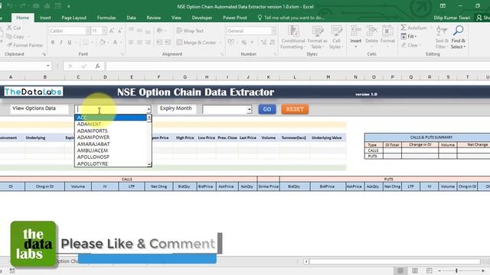This screenshot has width=490, height=275.
Task: Open the Clipboard dialog launcher
Action: [44, 54]
